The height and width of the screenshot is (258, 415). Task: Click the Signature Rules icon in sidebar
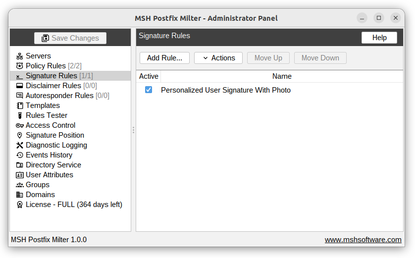20,76
